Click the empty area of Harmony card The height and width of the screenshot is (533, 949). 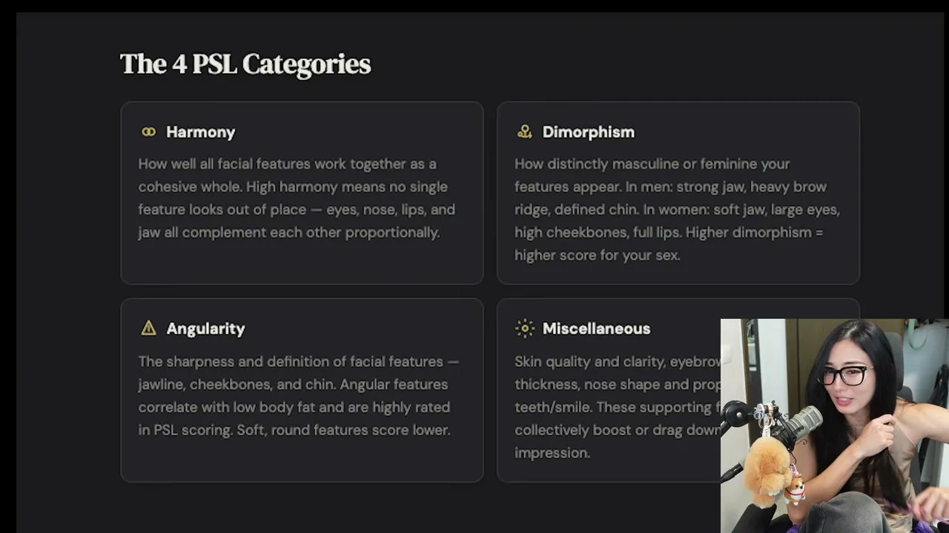point(302,262)
